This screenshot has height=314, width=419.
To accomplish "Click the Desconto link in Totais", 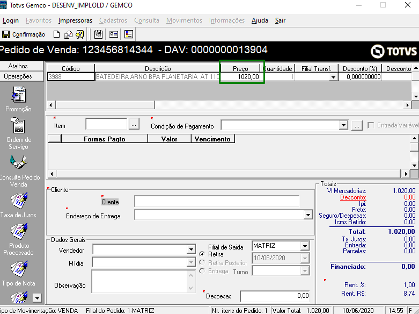I will [353, 197].
